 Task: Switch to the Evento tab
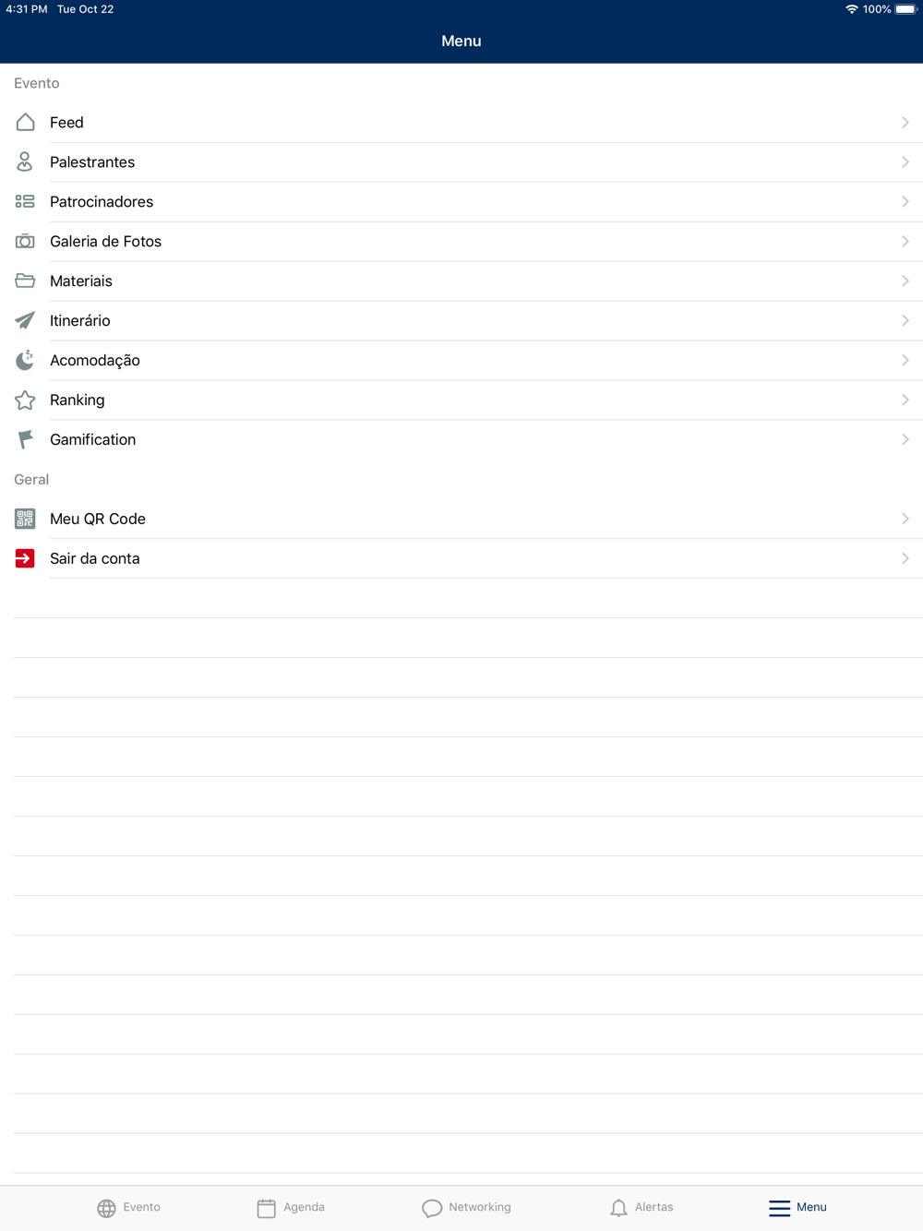(129, 1207)
